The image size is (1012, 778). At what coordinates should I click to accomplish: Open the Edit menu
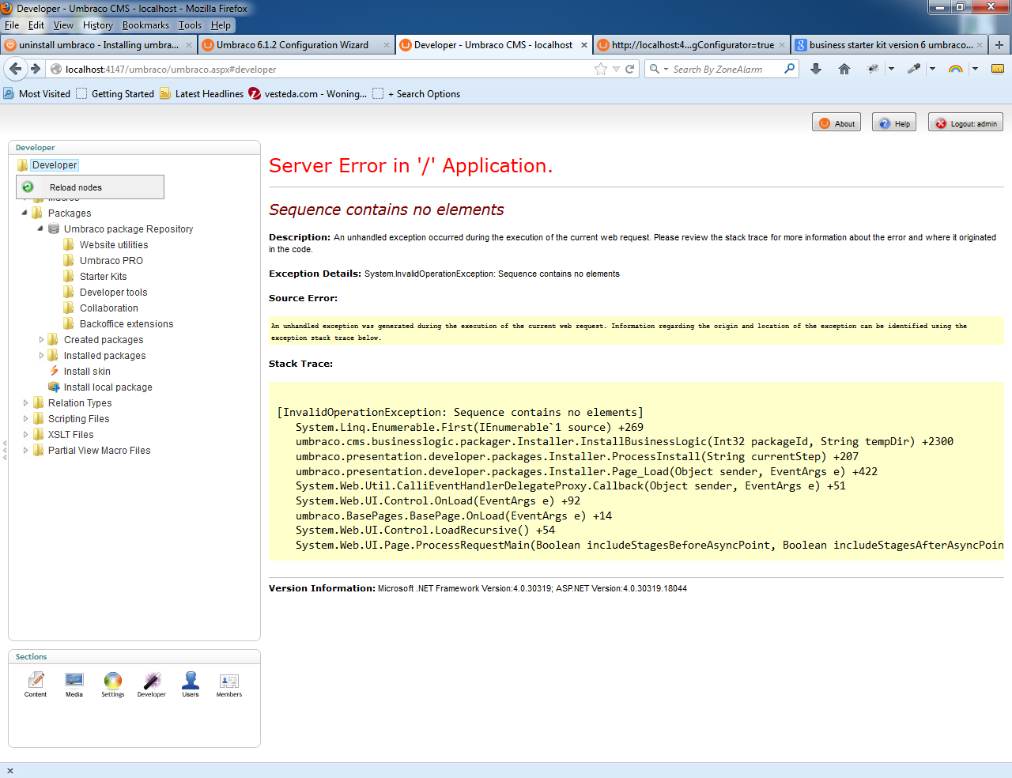(36, 25)
